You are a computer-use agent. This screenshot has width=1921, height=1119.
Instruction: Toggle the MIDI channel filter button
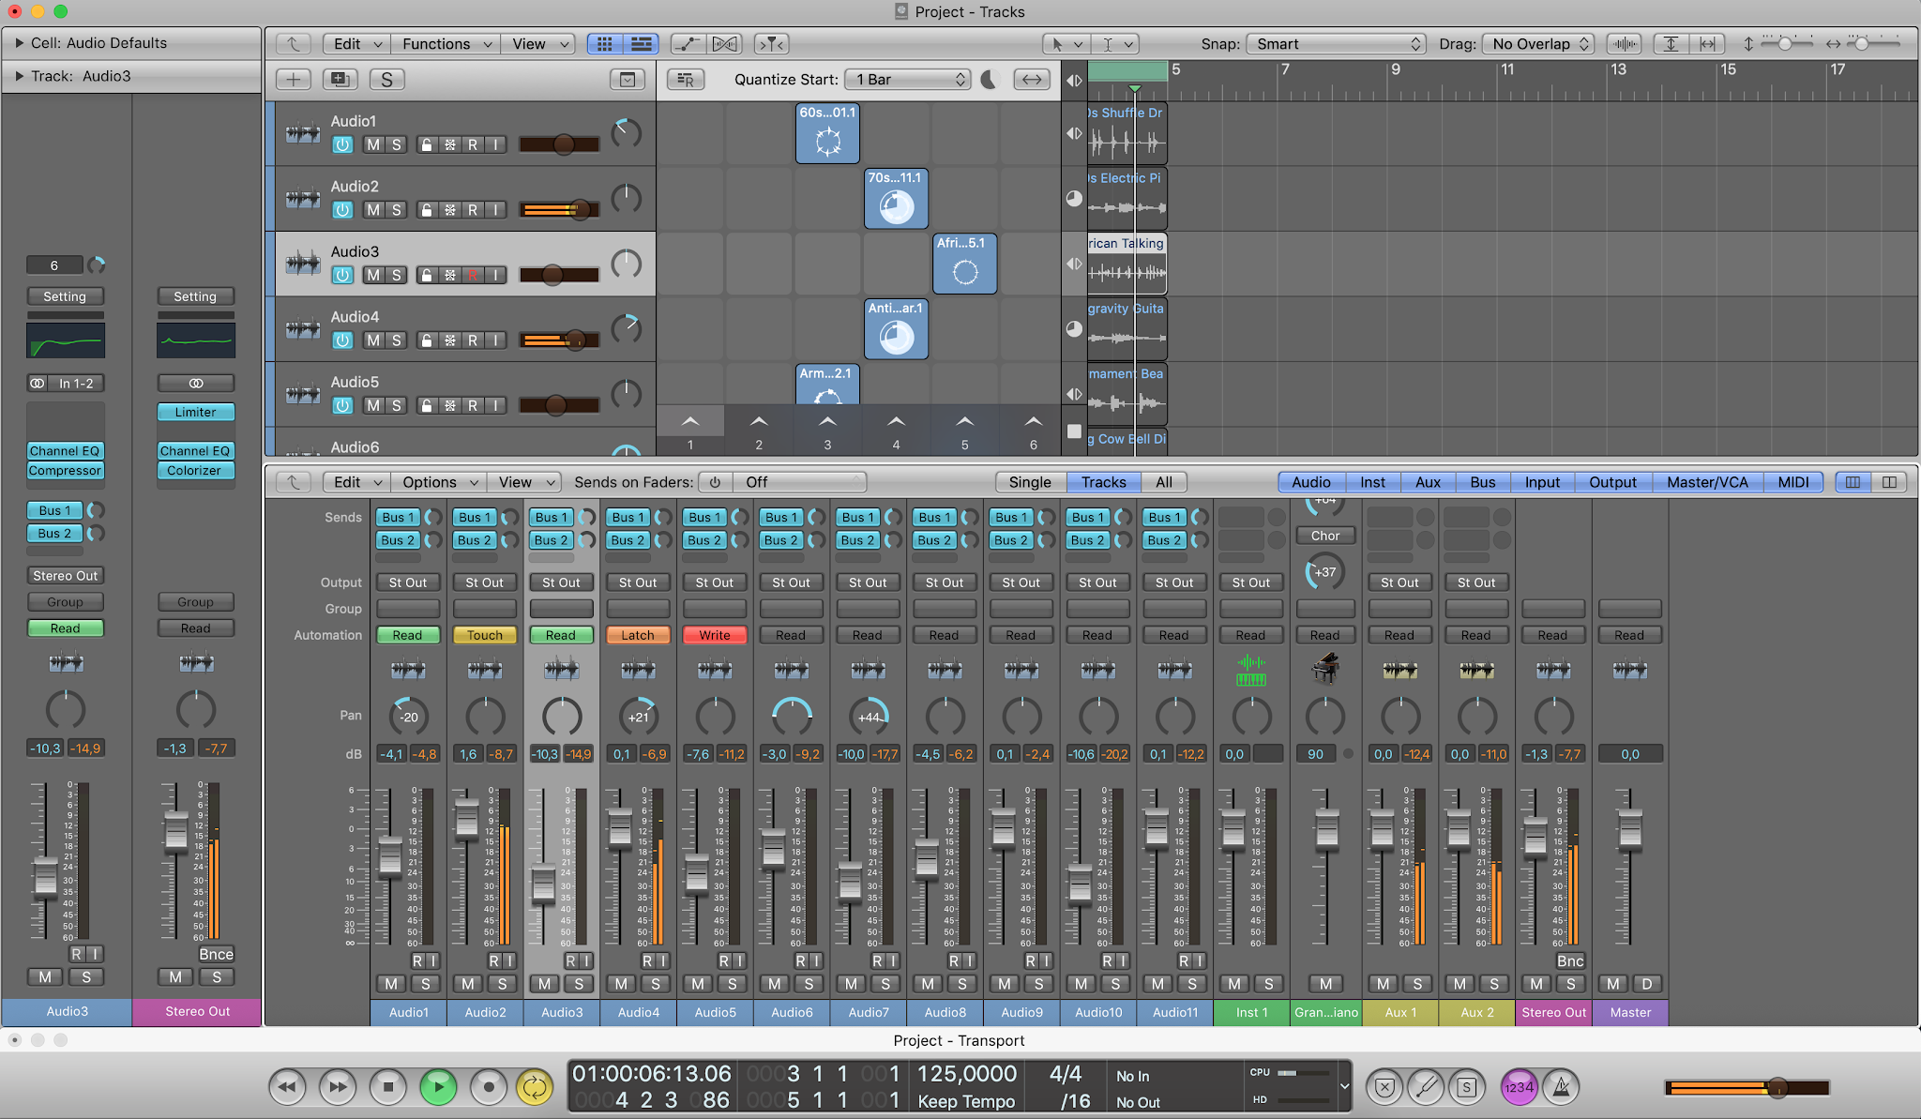(1792, 482)
